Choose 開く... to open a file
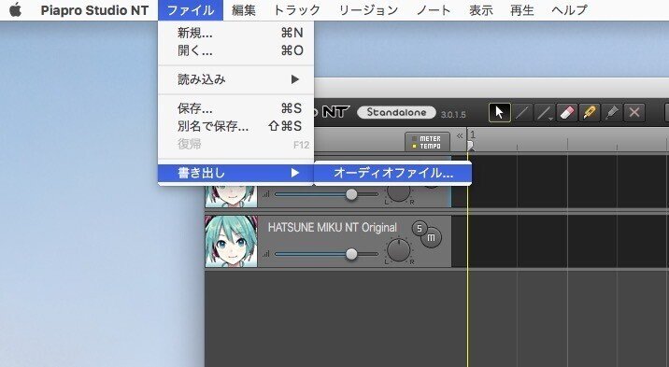This screenshot has height=367, width=669. pyautogui.click(x=236, y=50)
